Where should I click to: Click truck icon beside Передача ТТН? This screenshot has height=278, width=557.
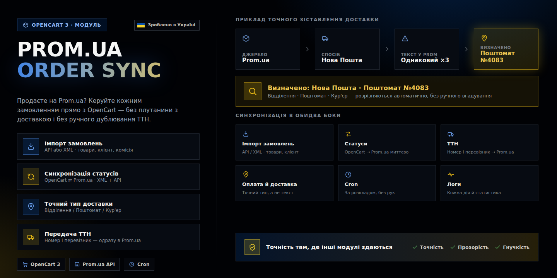(31, 237)
